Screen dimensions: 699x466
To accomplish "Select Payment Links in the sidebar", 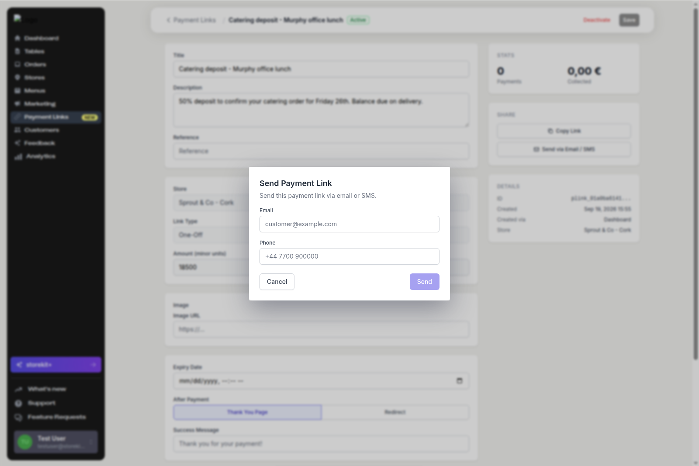I will pyautogui.click(x=56, y=117).
